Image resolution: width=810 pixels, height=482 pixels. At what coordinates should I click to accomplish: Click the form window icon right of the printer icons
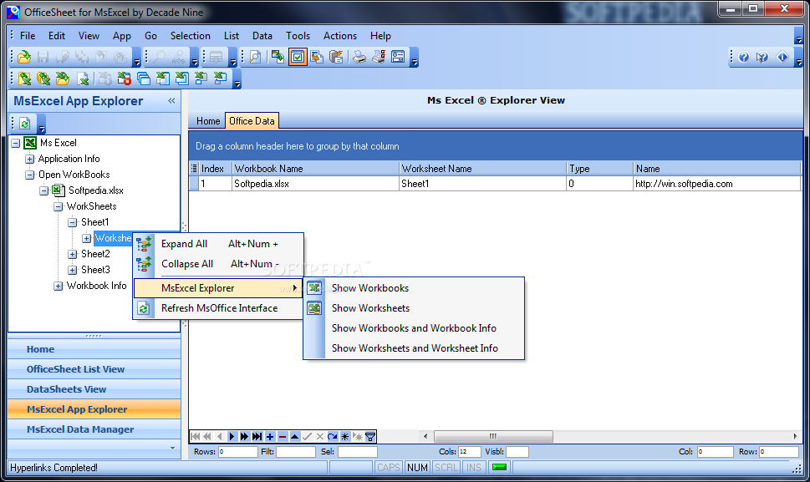pos(398,57)
